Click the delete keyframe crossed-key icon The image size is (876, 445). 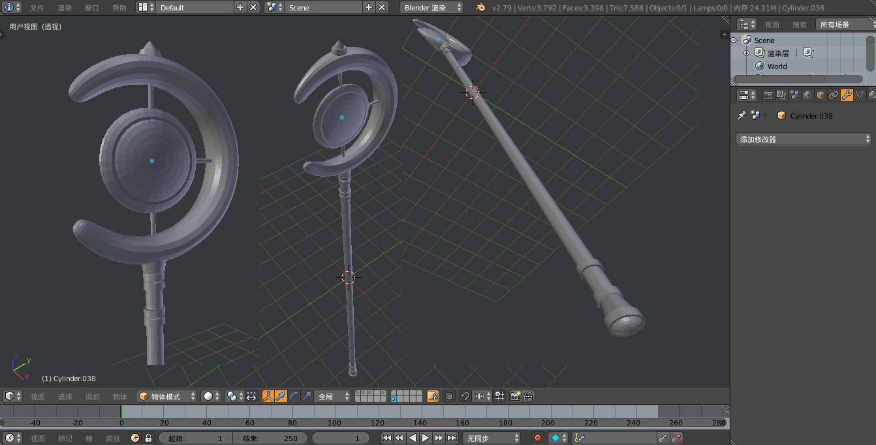pos(676,438)
